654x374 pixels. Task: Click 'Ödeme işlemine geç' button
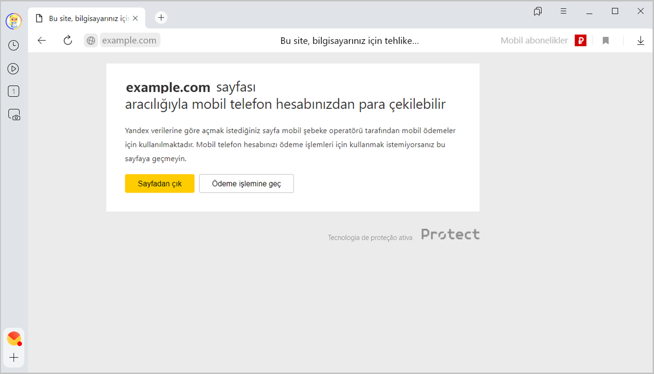[246, 184]
